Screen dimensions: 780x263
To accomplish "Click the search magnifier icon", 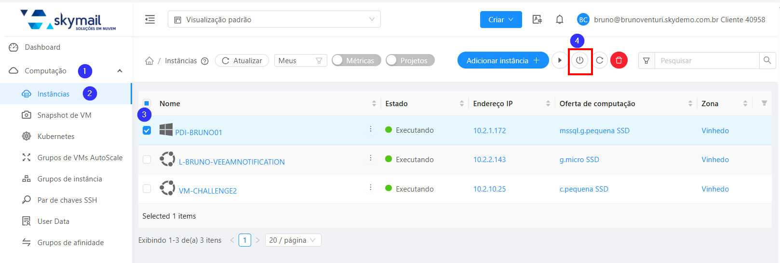I will click(767, 60).
